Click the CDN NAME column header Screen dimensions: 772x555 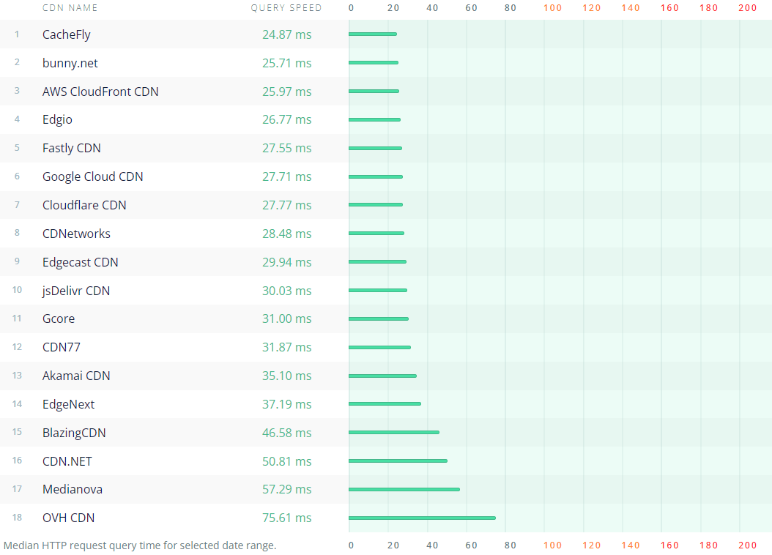pyautogui.click(x=70, y=8)
